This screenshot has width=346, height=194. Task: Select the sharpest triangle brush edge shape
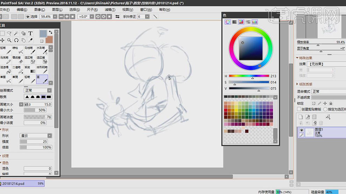27,97
